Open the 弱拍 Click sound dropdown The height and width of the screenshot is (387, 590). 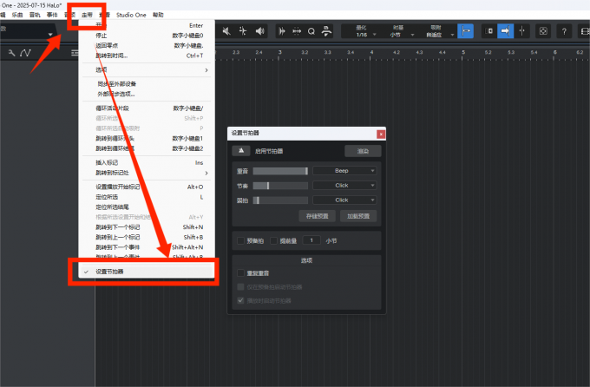click(344, 200)
